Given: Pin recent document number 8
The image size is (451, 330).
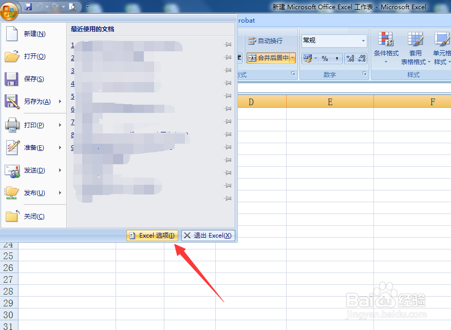Looking at the screenshot, I should [x=228, y=134].
